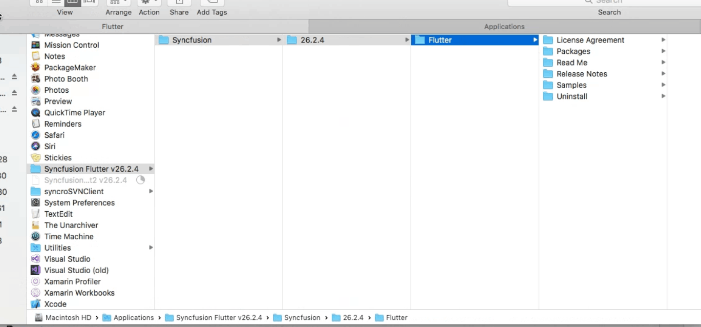Open Mission Control app icon

click(x=35, y=45)
